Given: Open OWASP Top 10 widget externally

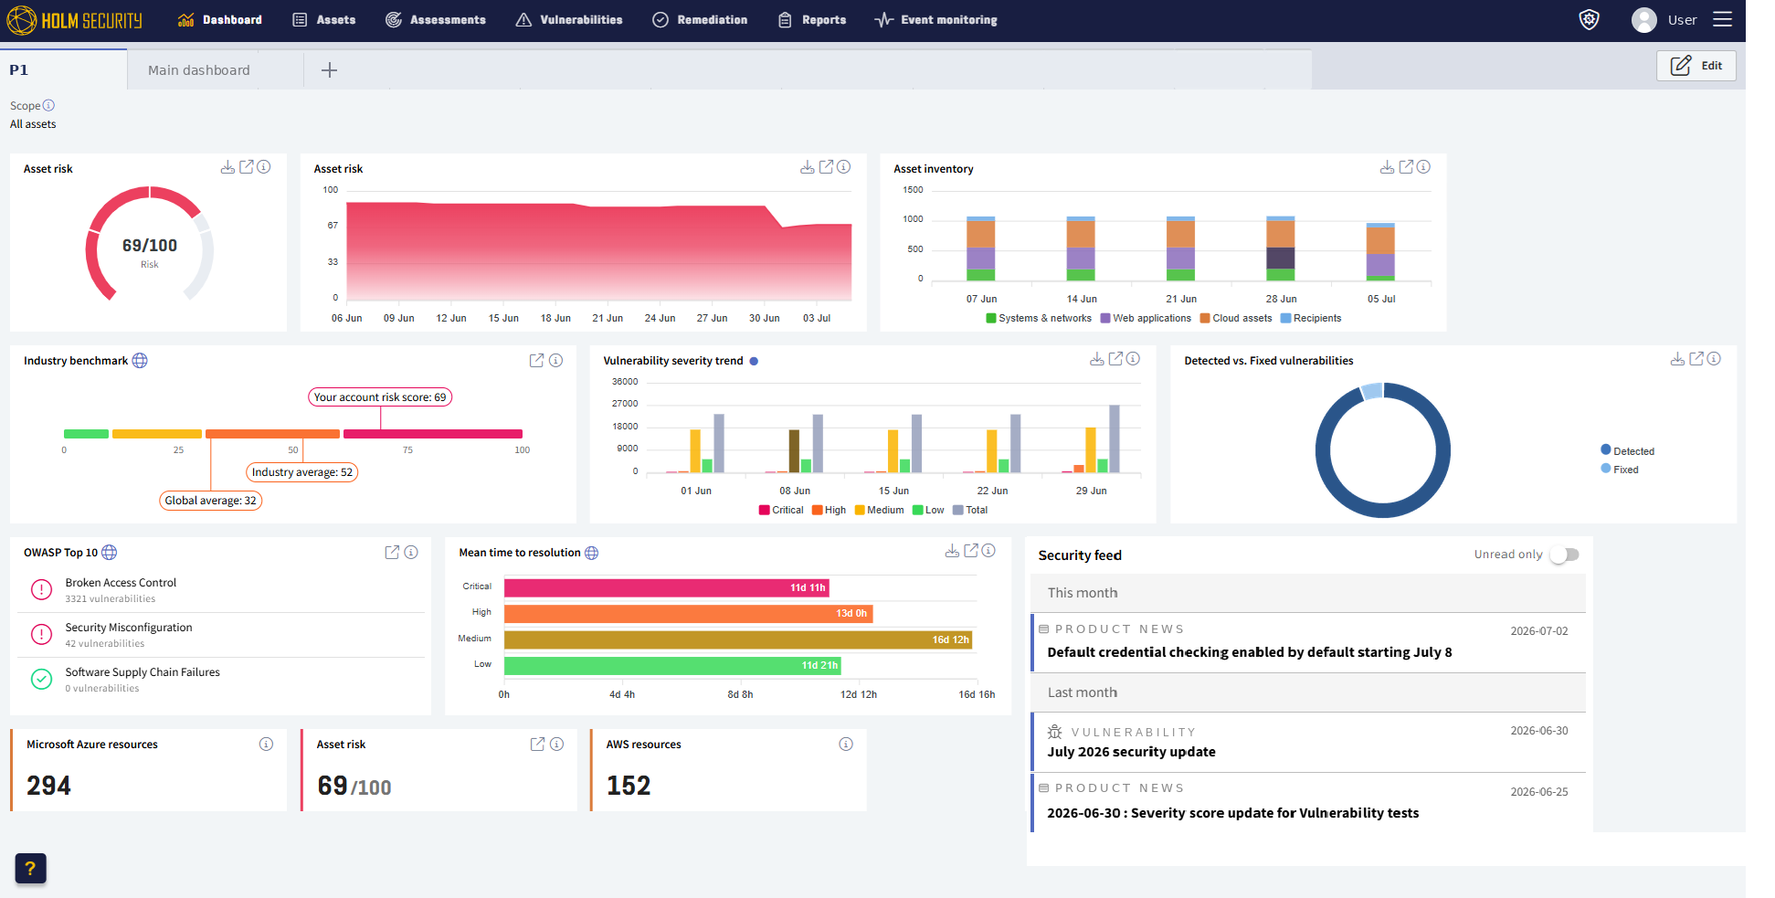Looking at the screenshot, I should [392, 552].
